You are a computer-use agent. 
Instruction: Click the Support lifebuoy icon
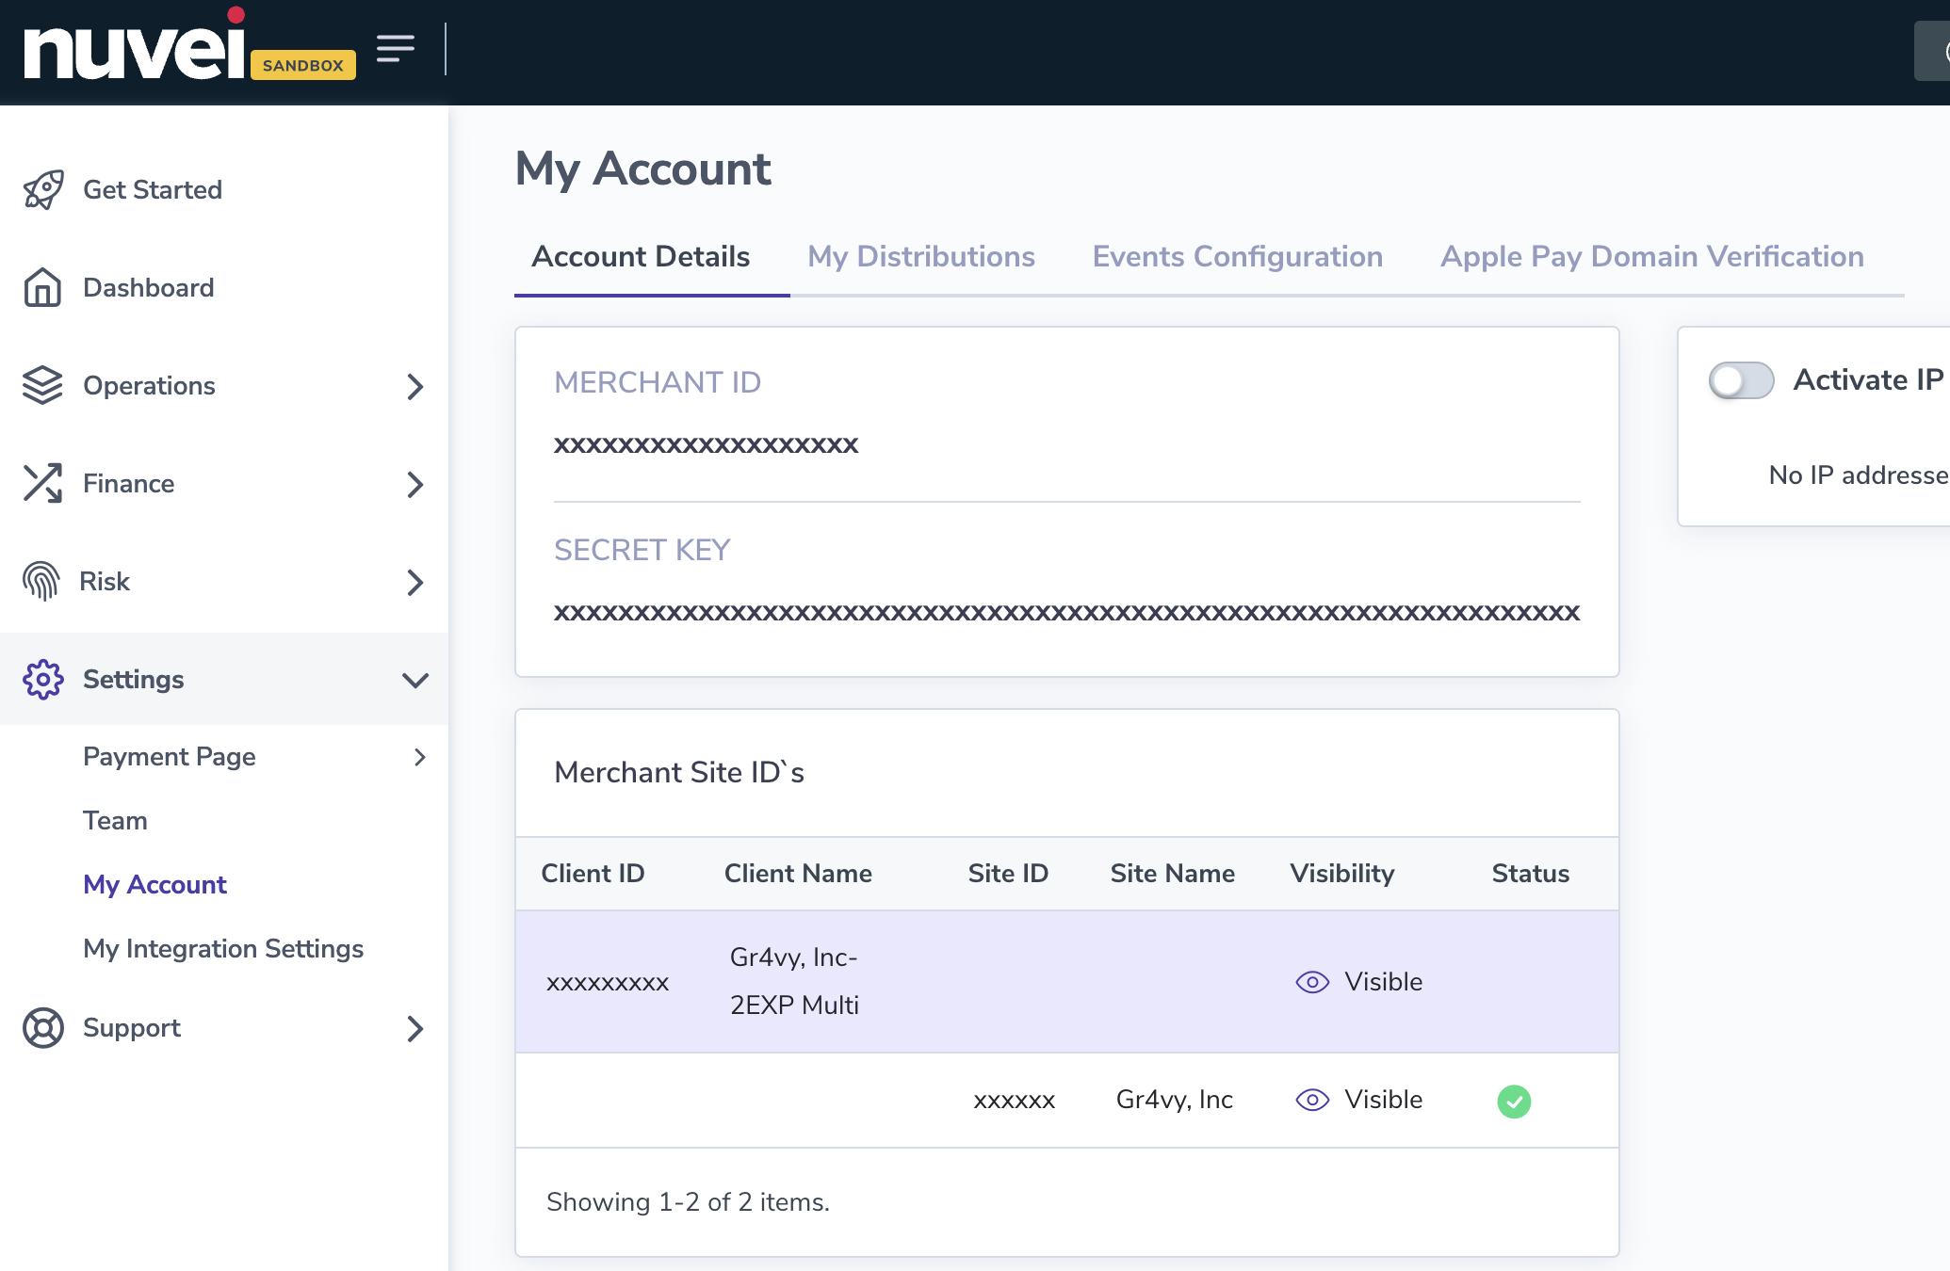[x=42, y=1028]
